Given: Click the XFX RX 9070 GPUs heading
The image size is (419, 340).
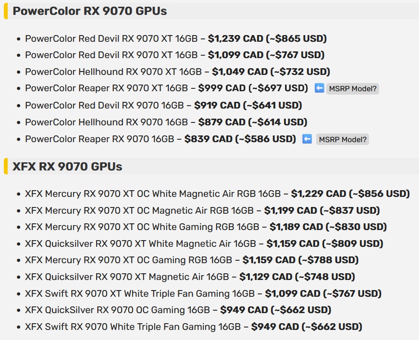Looking at the screenshot, I should 67,166.
